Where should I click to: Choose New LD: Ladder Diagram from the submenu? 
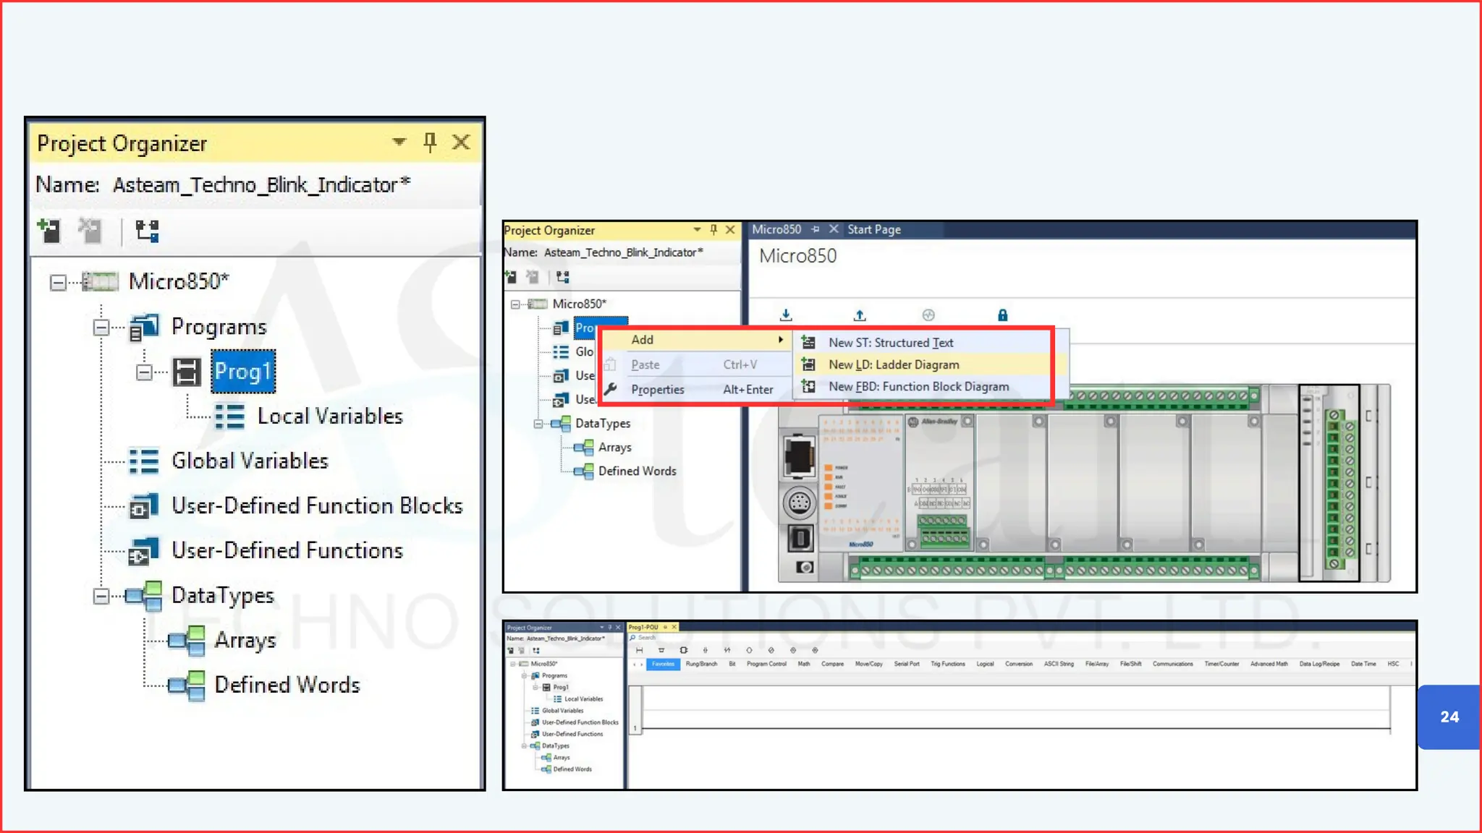(x=894, y=364)
